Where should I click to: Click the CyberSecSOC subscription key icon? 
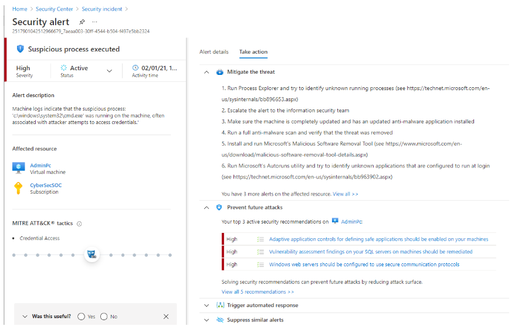[x=18, y=188]
